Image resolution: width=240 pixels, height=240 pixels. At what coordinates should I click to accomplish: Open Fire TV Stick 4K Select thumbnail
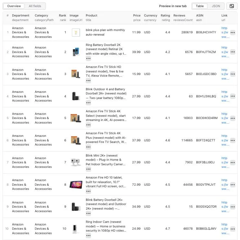76,118
